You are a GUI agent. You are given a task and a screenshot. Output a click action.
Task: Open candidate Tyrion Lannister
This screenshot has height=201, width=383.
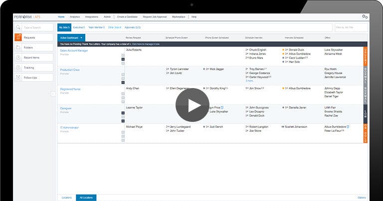(x=180, y=69)
